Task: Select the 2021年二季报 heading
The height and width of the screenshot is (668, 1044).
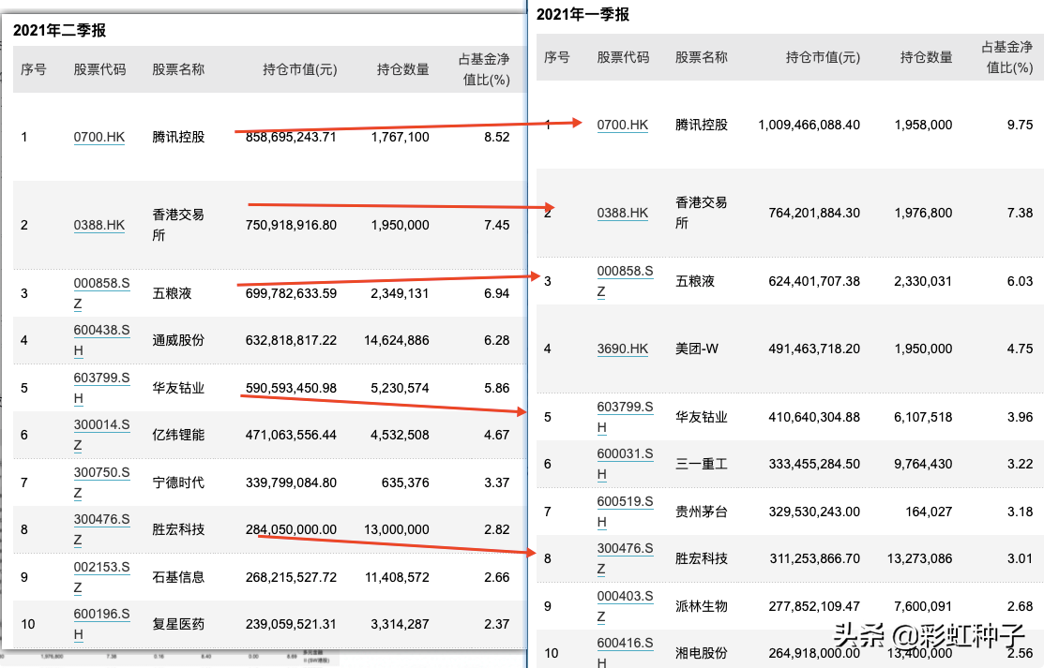Action: point(59,30)
